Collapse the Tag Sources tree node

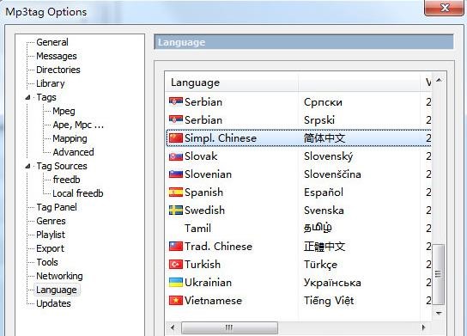28,166
